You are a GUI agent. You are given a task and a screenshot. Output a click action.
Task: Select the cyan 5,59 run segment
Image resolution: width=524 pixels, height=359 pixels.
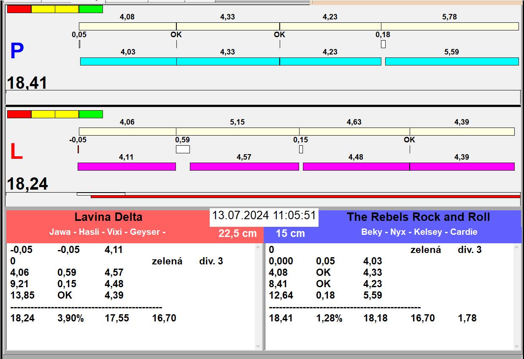pos(451,61)
